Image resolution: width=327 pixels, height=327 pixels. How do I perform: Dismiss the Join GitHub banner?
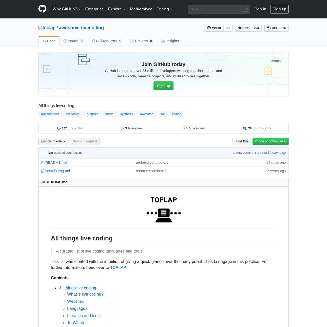pyautogui.click(x=276, y=61)
